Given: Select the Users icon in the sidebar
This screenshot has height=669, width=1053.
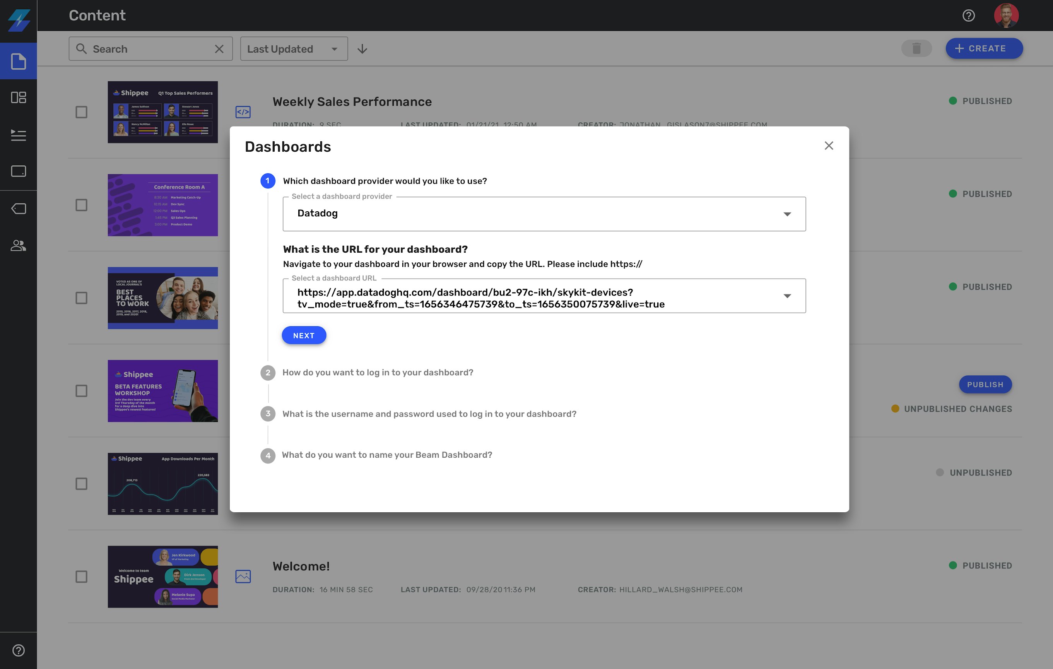Looking at the screenshot, I should pyautogui.click(x=18, y=245).
